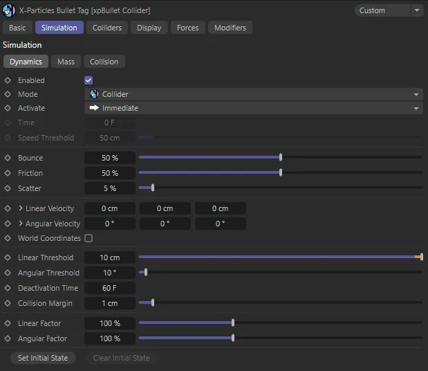Click the keyframe diamond for Friction
Viewport: 428px width, 371px height.
[x=8, y=173]
